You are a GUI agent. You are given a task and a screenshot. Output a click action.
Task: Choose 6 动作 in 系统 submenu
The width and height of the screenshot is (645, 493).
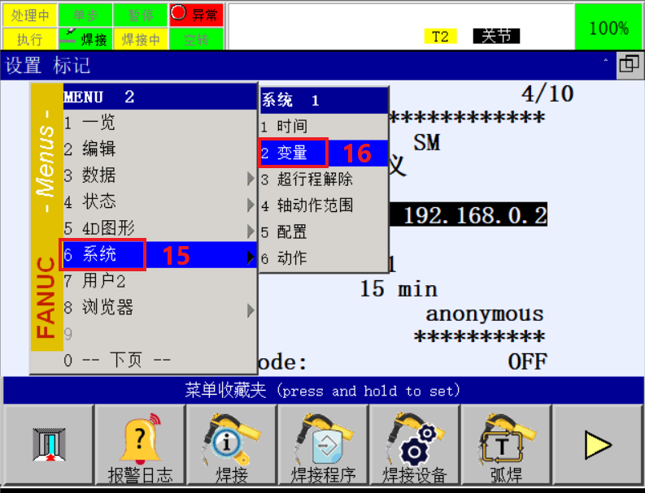tap(325, 258)
